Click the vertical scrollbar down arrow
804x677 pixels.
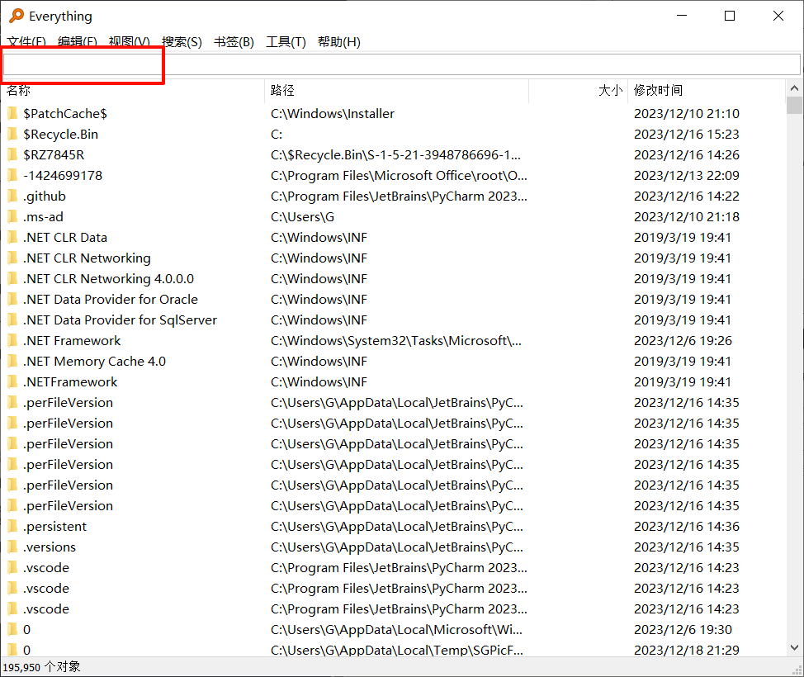point(794,648)
